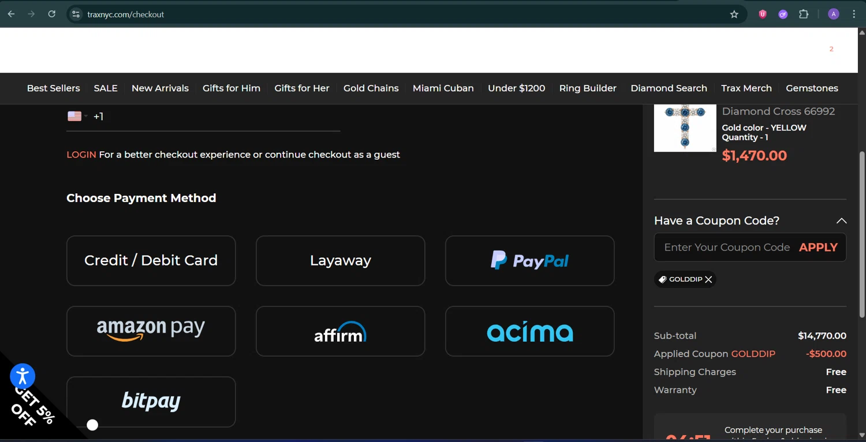Click the Shipping Charges label

click(695, 372)
